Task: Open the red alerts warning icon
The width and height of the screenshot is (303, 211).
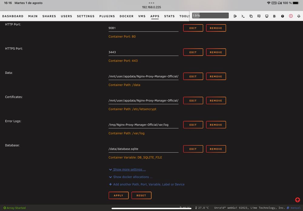Action: (x=291, y=16)
